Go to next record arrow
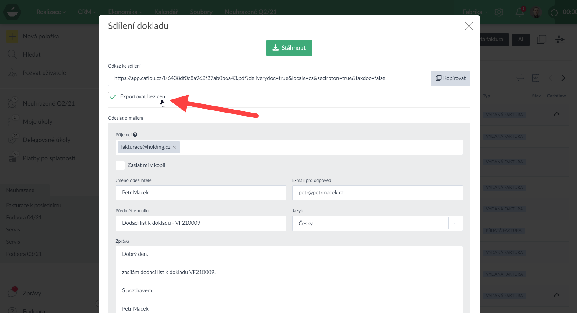Image resolution: width=577 pixels, height=313 pixels. tap(563, 78)
